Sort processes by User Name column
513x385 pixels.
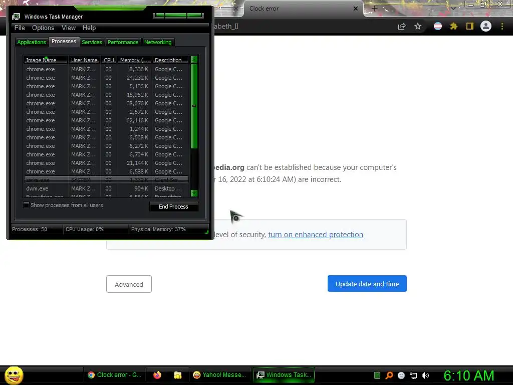click(x=84, y=60)
